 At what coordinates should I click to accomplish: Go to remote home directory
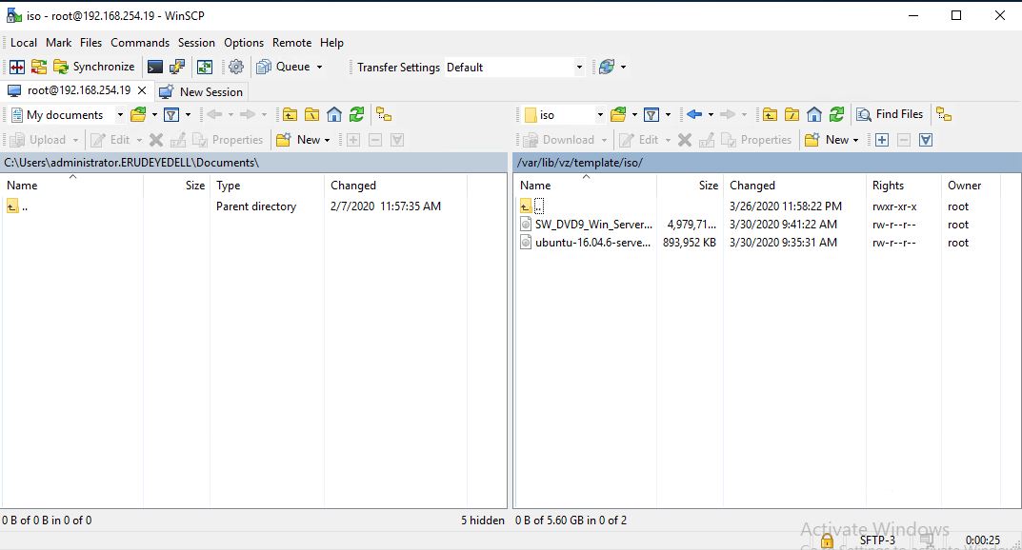814,114
